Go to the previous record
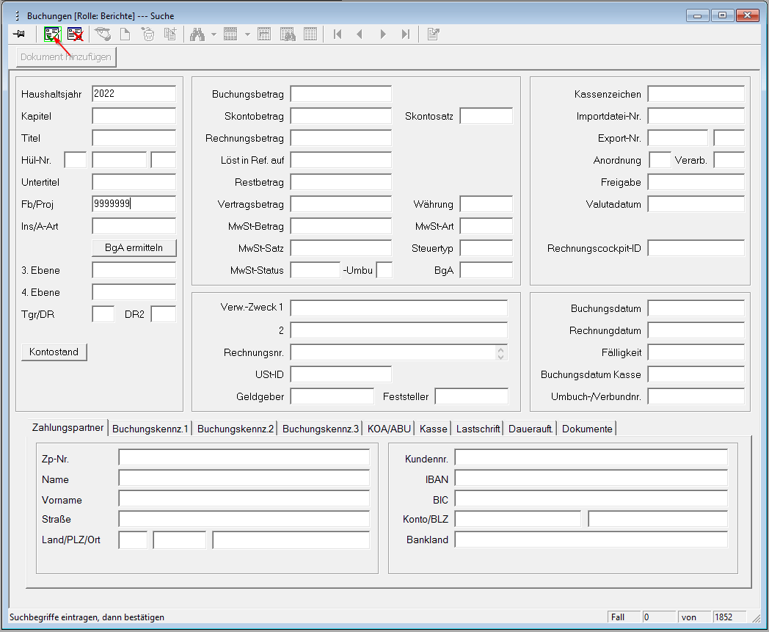 point(360,34)
